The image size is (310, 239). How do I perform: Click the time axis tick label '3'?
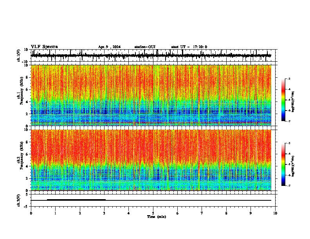click(104, 213)
